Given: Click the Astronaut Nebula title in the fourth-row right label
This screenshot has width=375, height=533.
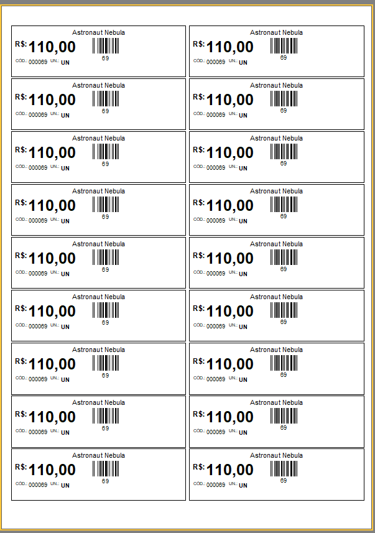Looking at the screenshot, I should [276, 191].
